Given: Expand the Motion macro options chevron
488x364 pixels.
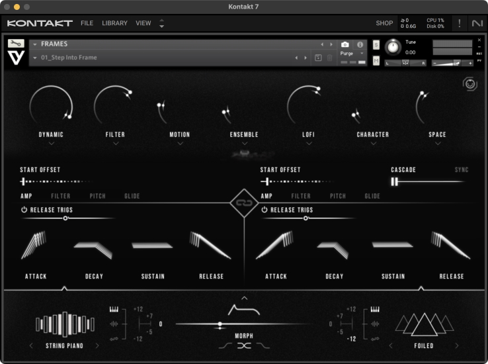Looking at the screenshot, I should tap(181, 144).
